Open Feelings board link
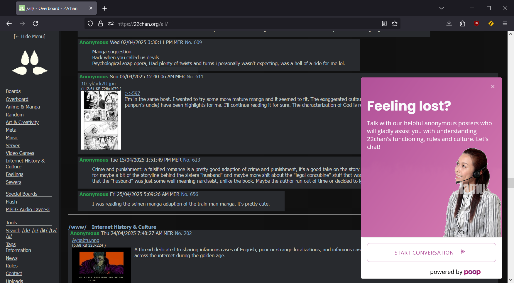The height and width of the screenshot is (283, 514). pyautogui.click(x=15, y=174)
